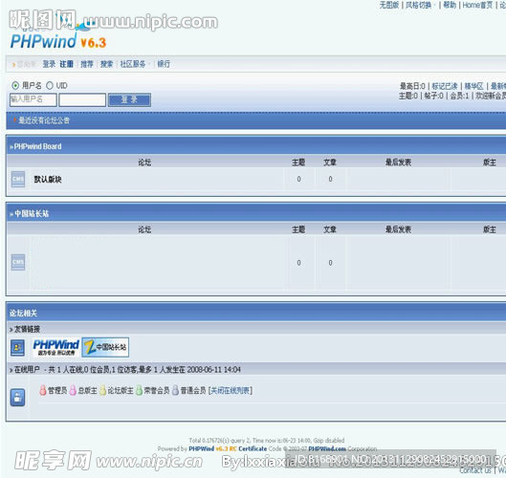Screen dimensions: 506x478
Task: Click the 标记已读 link
Action: click(x=445, y=86)
